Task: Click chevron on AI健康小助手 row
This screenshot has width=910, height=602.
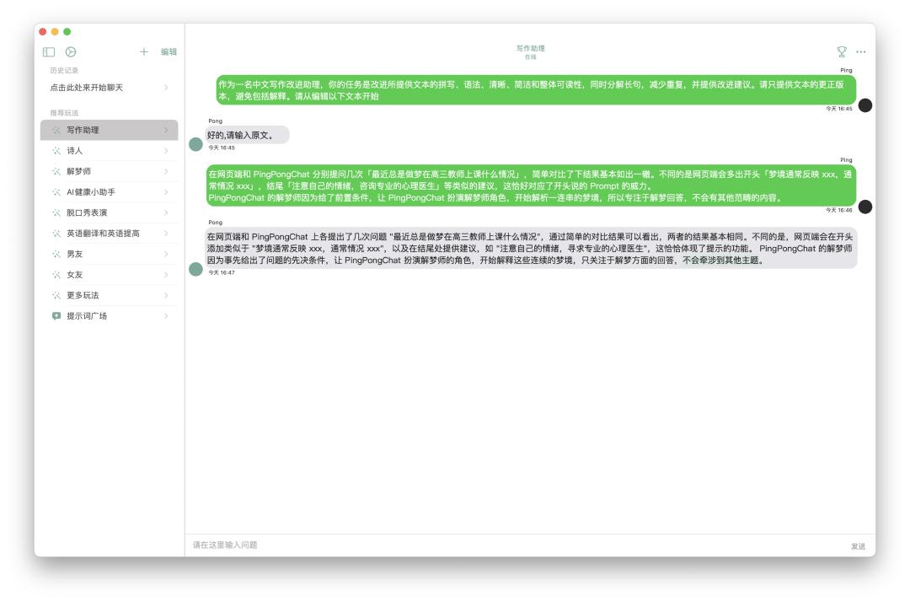Action: 166,192
